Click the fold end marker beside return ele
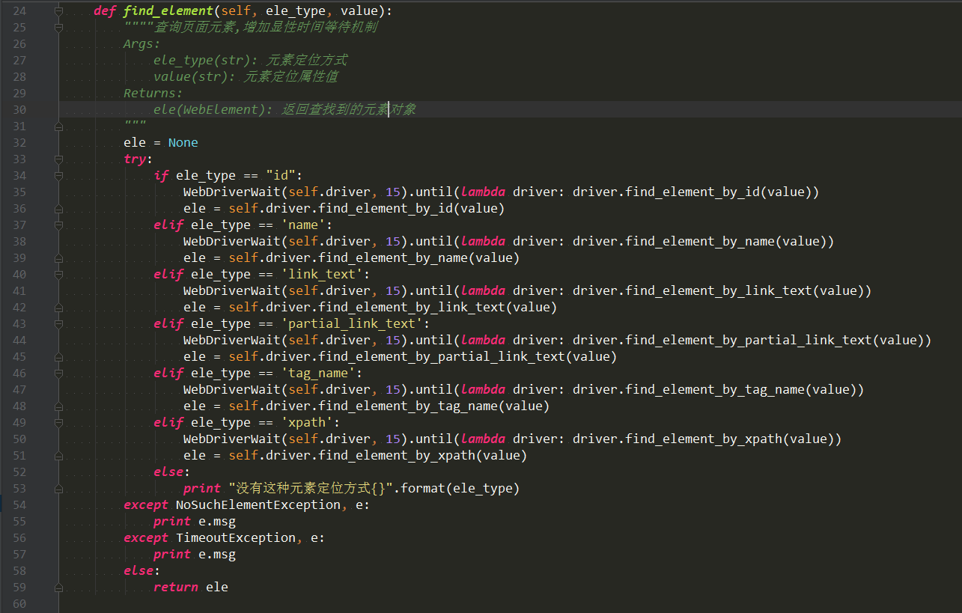The width and height of the screenshot is (962, 613). 58,588
